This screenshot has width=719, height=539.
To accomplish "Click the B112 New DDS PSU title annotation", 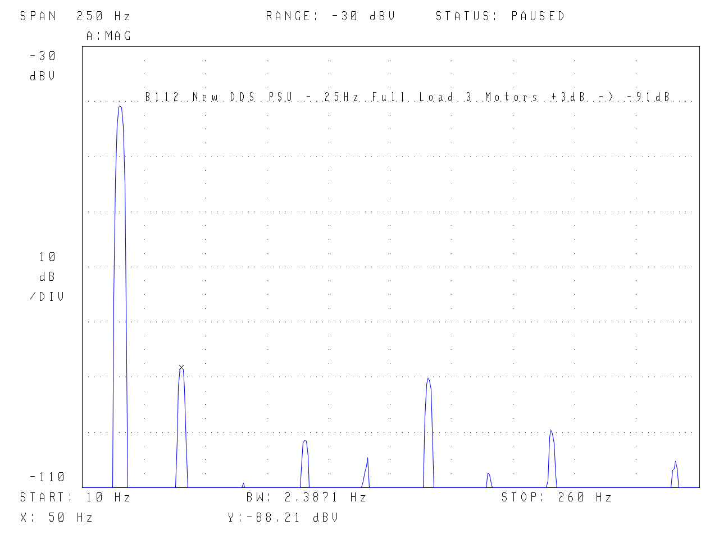I will (407, 97).
